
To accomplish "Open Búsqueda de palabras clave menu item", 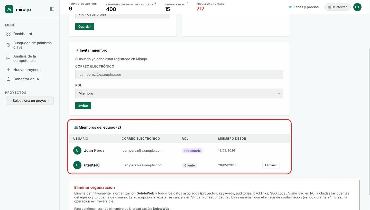I will [x=30, y=45].
